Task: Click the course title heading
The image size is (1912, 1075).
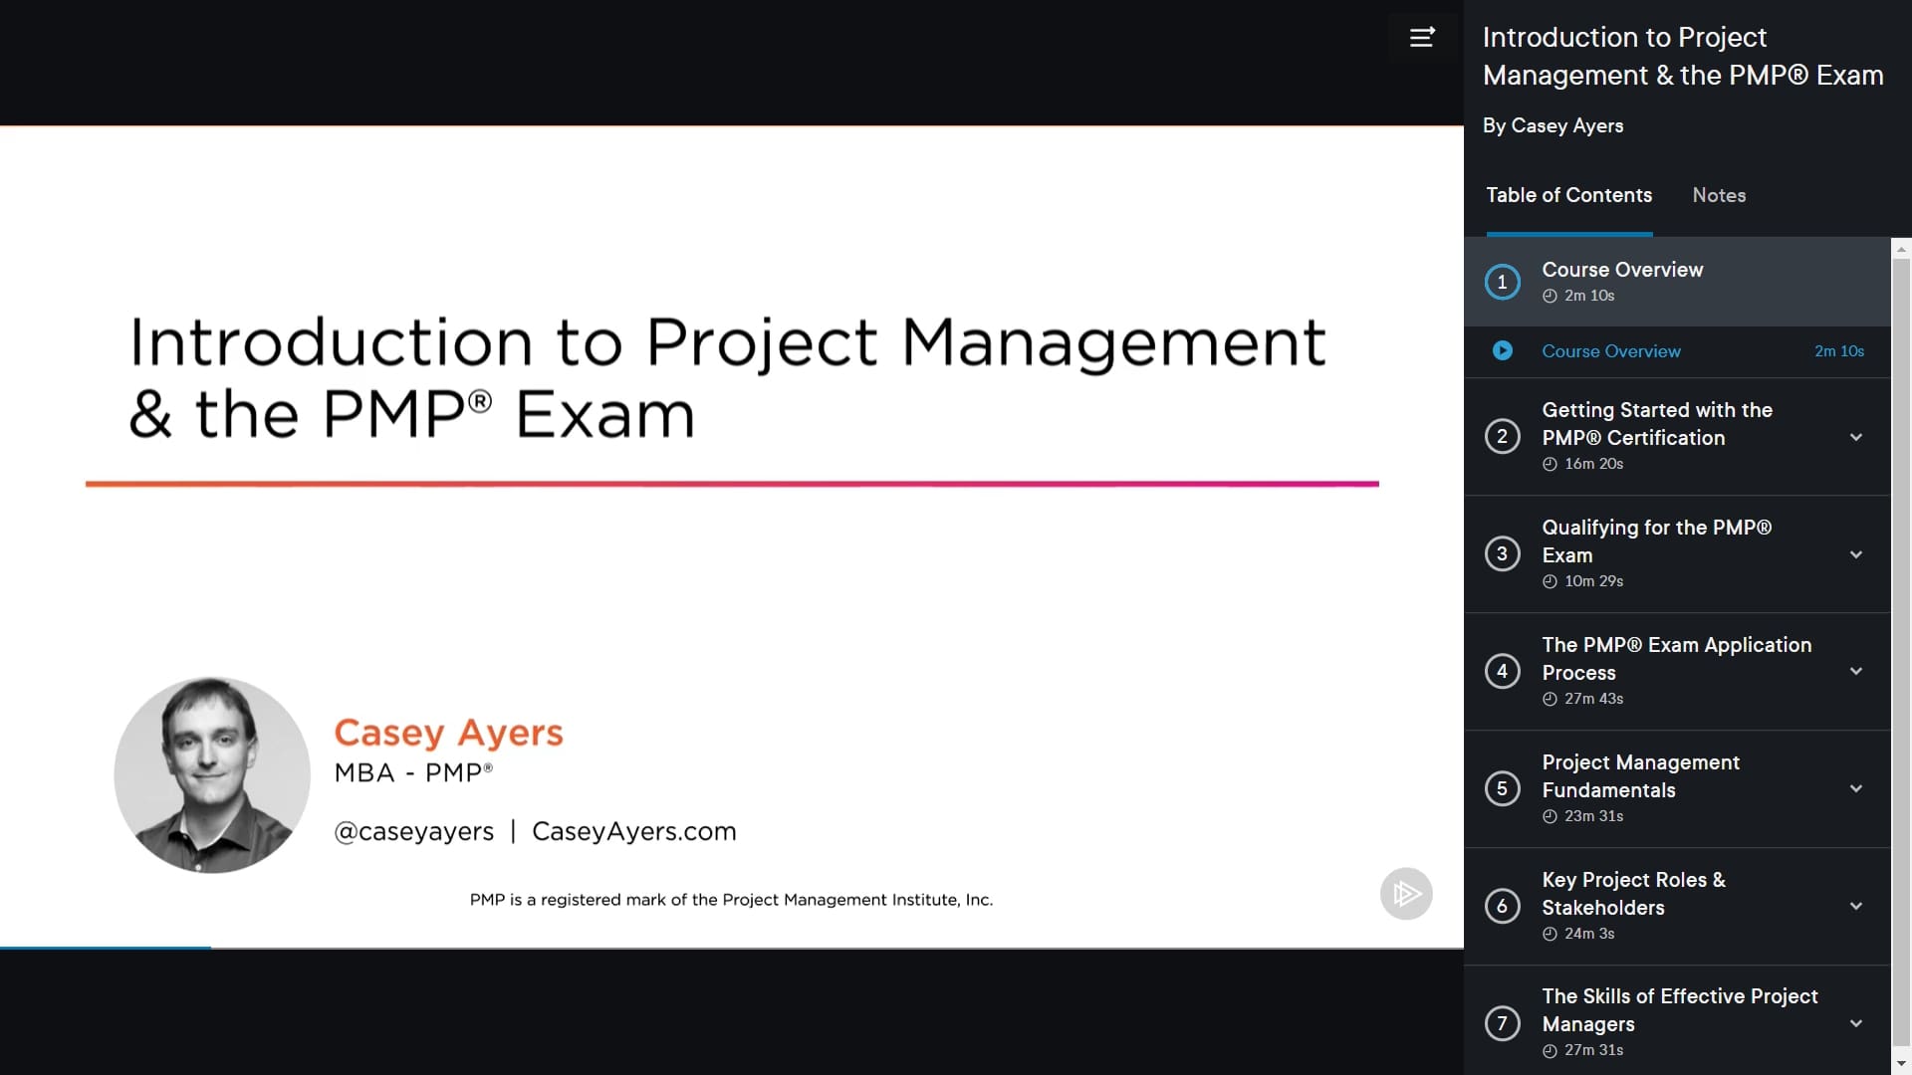Action: click(1683, 55)
